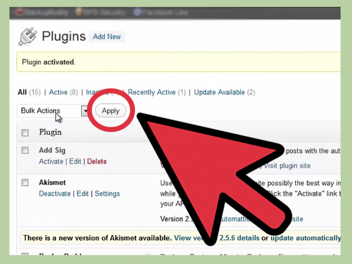Open Akismet Settings link
Viewport: 352px width, 264px height.
pos(107,194)
